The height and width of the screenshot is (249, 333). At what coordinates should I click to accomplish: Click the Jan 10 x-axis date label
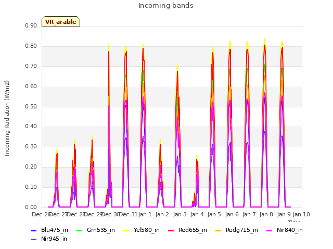[x=301, y=214]
